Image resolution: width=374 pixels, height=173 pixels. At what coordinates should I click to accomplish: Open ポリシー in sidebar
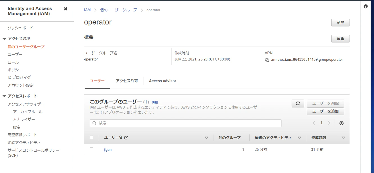tap(15, 70)
